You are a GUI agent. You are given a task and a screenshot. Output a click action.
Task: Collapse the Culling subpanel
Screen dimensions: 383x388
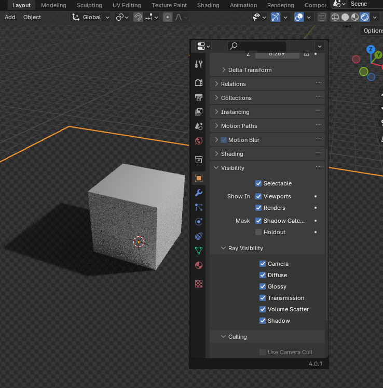(223, 337)
